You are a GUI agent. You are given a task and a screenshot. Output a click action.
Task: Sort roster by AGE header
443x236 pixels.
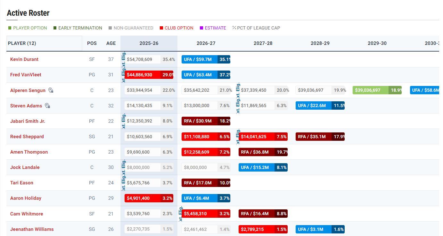(111, 43)
